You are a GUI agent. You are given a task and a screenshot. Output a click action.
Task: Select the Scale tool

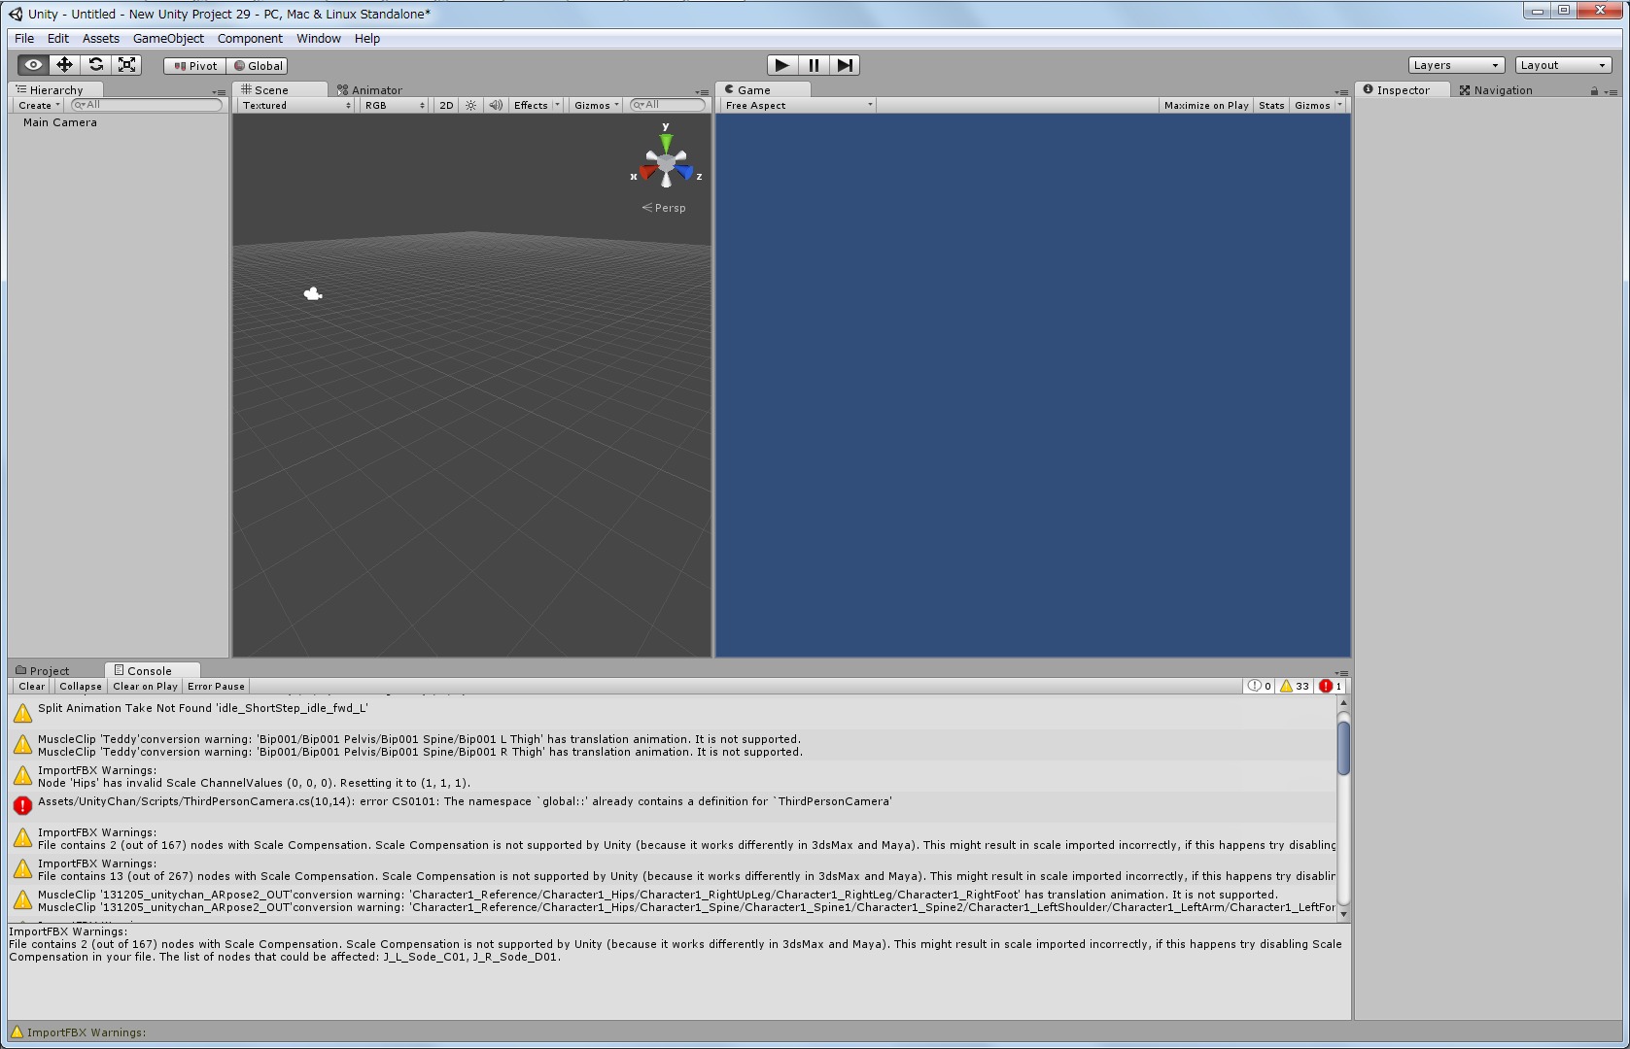126,65
